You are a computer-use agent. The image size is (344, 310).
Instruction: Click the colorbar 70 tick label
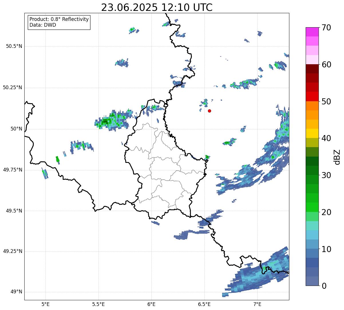point(326,28)
